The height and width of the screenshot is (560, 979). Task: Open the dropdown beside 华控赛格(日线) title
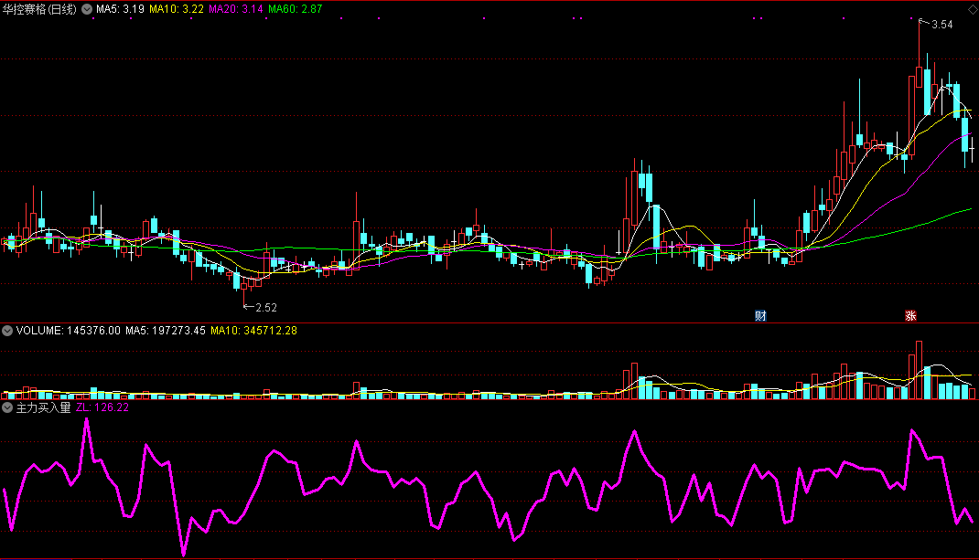87,9
